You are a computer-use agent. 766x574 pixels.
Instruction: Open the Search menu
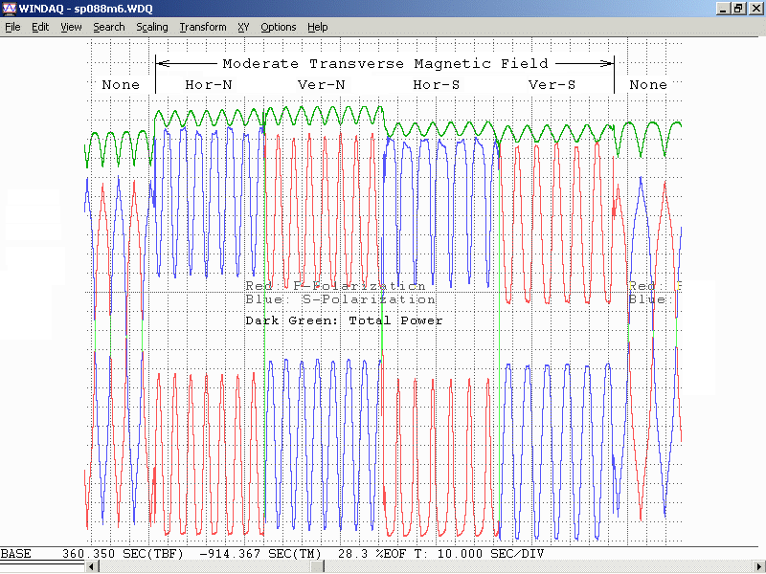coord(108,27)
